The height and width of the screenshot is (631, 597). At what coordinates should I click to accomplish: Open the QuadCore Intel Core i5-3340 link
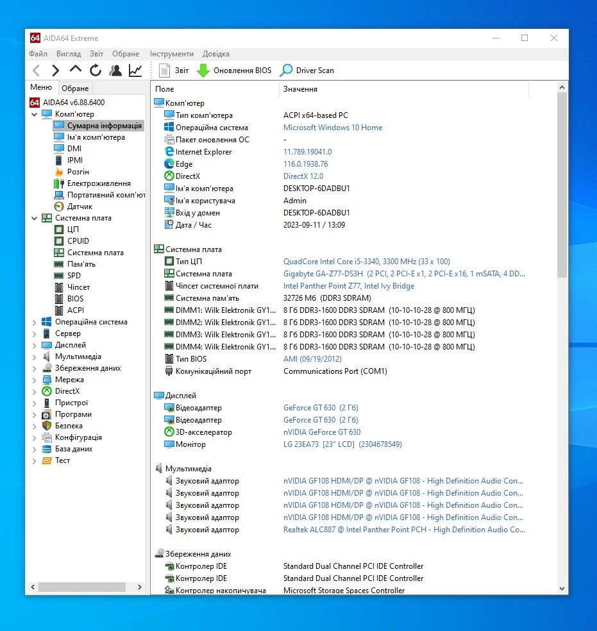(x=367, y=262)
